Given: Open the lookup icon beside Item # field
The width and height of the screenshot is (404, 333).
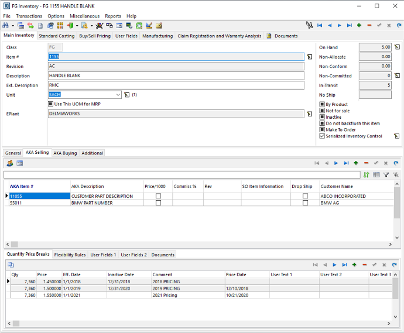Looking at the screenshot, I should click(309, 57).
